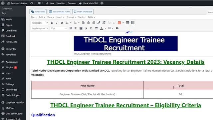Open the Insert editor menu
The width and height of the screenshot is (213, 120).
coord(60,17)
